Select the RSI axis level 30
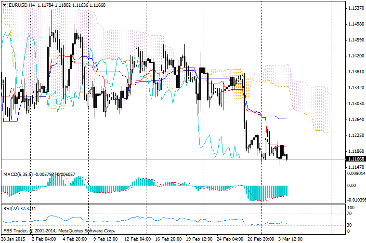The image size is (366, 243). 350,225
